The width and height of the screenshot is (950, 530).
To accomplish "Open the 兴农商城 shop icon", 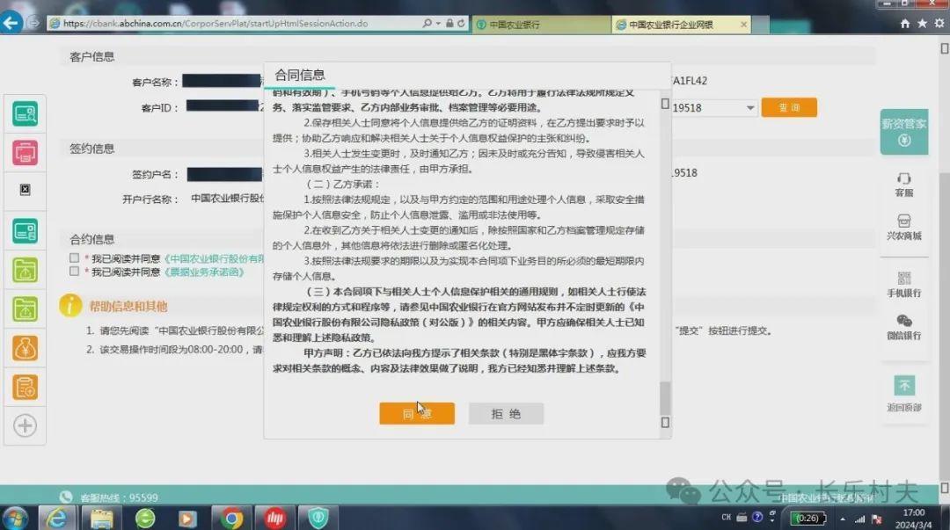I will [x=904, y=227].
